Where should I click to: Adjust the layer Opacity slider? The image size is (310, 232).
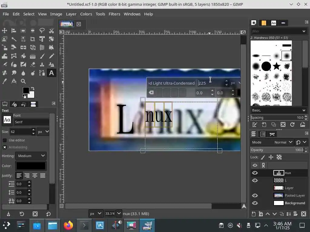(277, 150)
